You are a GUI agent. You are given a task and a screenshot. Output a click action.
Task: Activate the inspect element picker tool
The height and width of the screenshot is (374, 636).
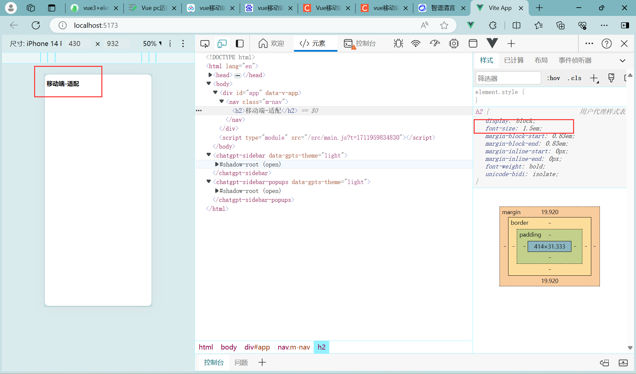(x=205, y=43)
